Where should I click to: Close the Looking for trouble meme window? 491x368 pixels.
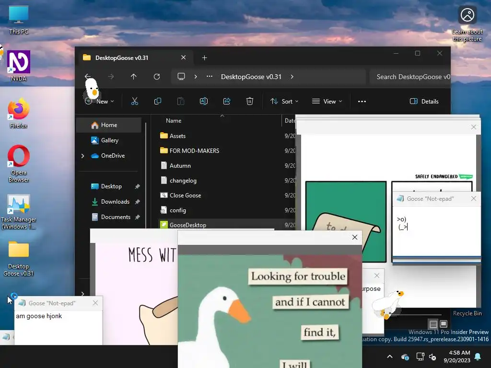click(355, 237)
